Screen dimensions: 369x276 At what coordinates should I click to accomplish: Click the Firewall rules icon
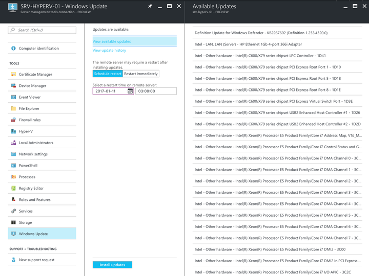(x=13, y=120)
